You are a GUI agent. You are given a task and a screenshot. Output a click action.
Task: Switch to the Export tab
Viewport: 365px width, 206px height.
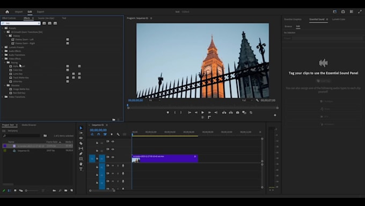click(x=40, y=12)
